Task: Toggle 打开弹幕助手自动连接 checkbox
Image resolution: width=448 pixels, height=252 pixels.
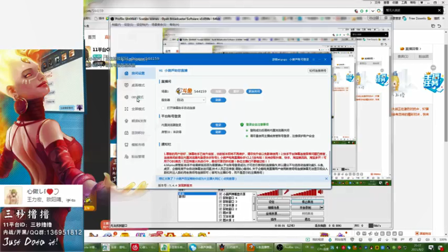Action: click(x=163, y=108)
